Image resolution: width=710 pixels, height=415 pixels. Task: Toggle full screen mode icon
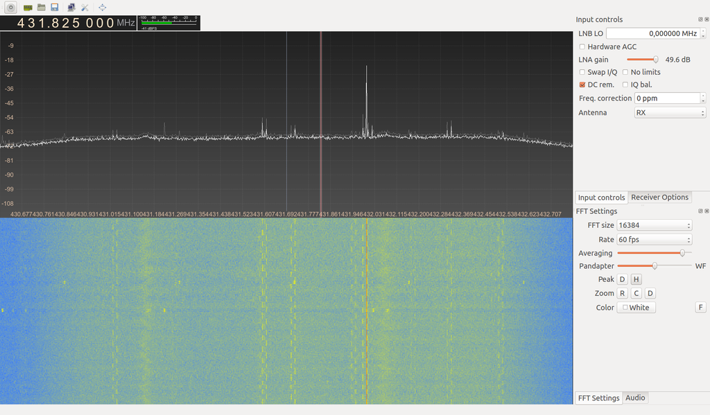click(x=103, y=7)
